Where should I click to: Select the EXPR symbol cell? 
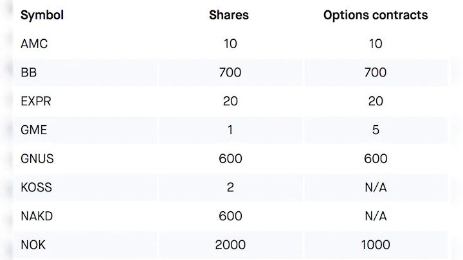click(x=36, y=101)
